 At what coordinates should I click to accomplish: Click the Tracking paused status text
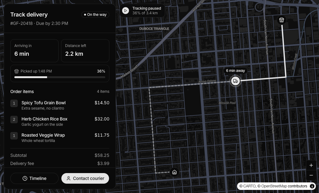click(x=147, y=8)
